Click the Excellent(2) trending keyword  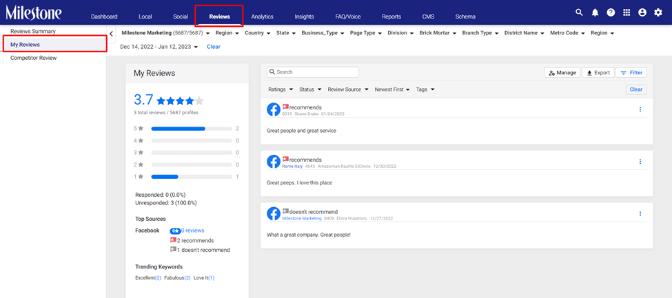148,278
